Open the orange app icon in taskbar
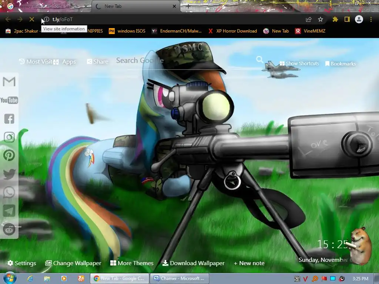The height and width of the screenshot is (284, 379). [x=81, y=278]
